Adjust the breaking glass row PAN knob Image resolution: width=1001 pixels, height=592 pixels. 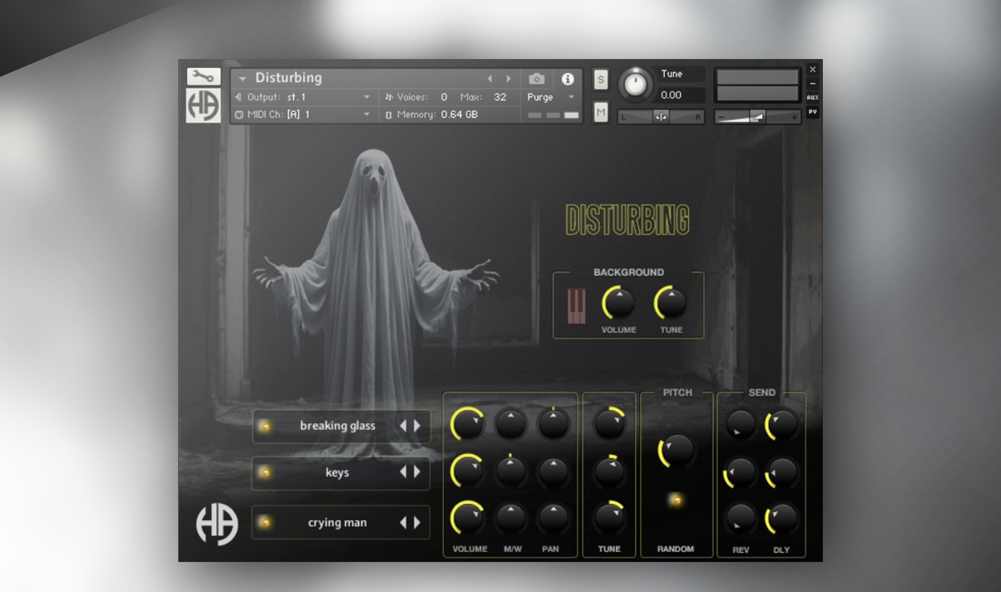(553, 424)
